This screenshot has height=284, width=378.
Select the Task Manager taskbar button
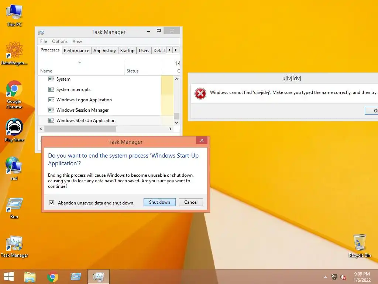(x=98, y=277)
